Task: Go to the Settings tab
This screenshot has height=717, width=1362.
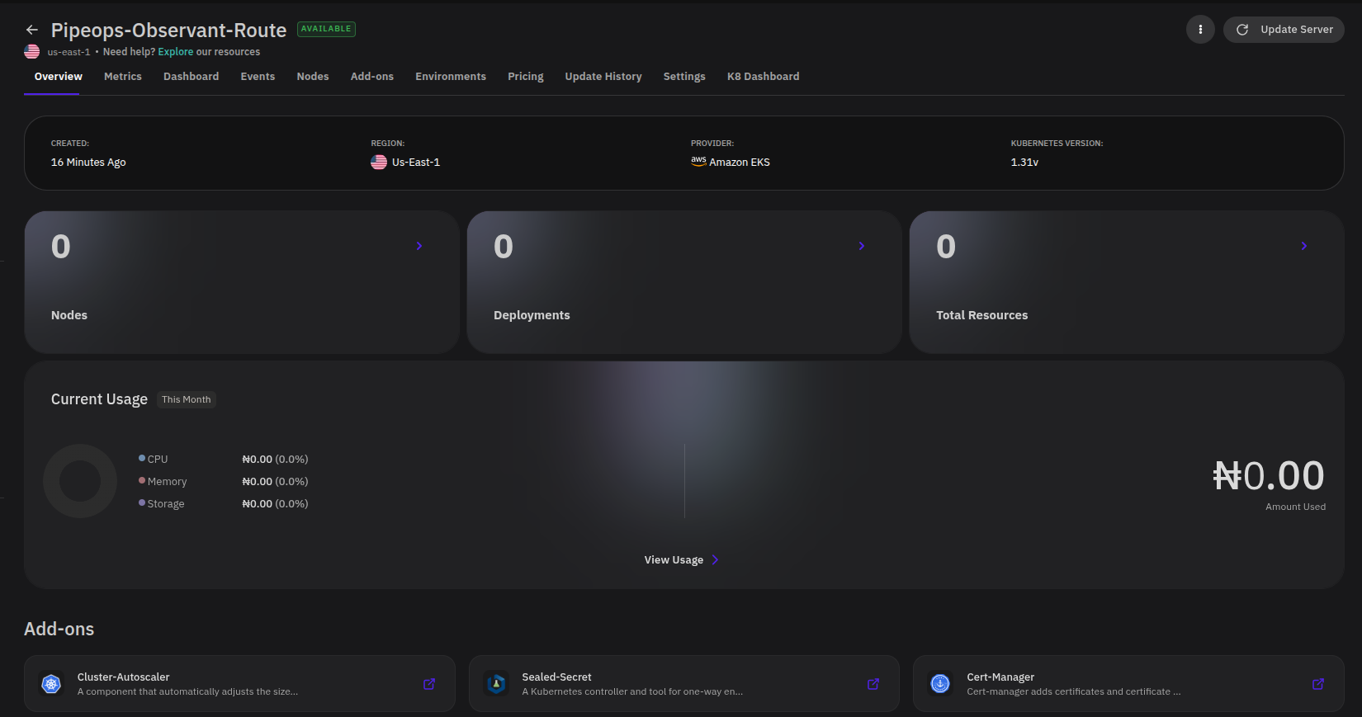Action: pos(684,77)
